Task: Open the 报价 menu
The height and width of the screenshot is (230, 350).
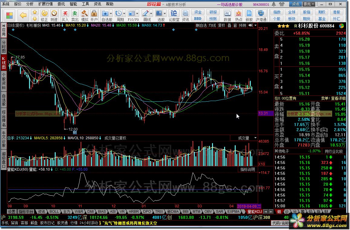Action: click(18, 4)
